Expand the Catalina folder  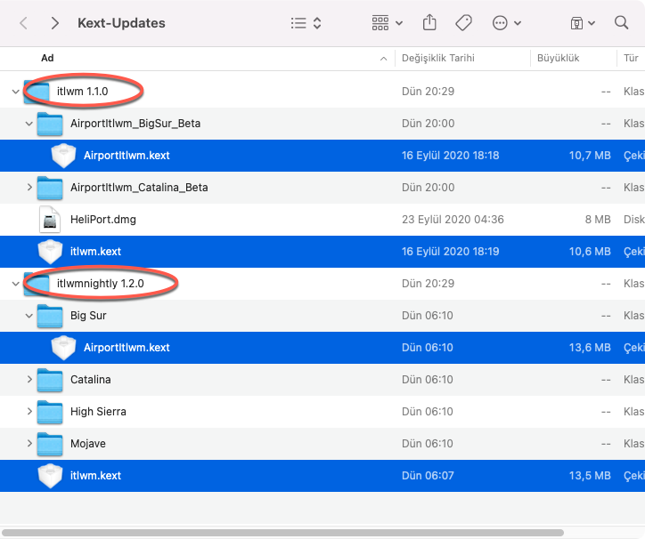click(x=29, y=380)
